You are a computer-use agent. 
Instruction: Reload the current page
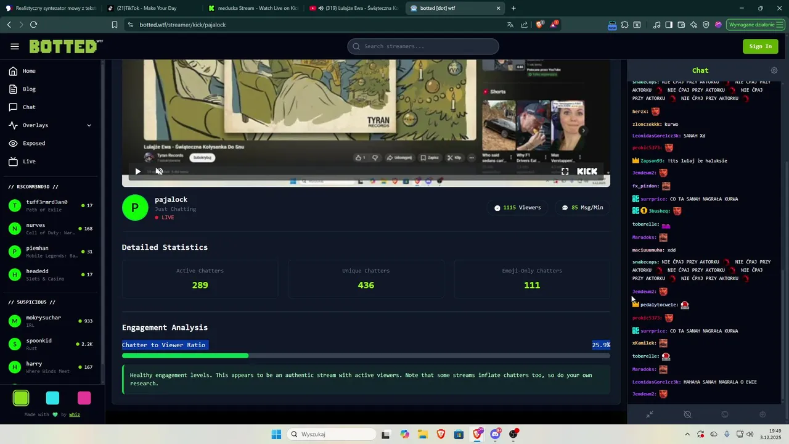[x=33, y=25]
